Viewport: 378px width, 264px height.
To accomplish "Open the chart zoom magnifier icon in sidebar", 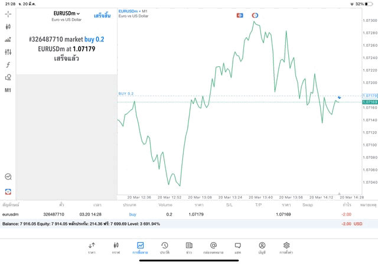I will [x=8, y=177].
